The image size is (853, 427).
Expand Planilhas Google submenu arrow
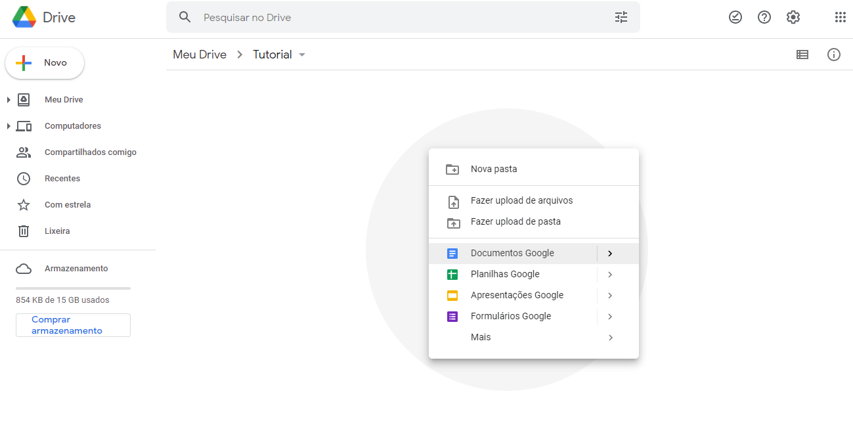pos(610,274)
